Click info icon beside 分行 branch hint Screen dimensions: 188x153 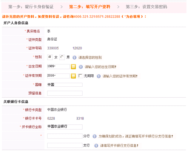pos(94,136)
